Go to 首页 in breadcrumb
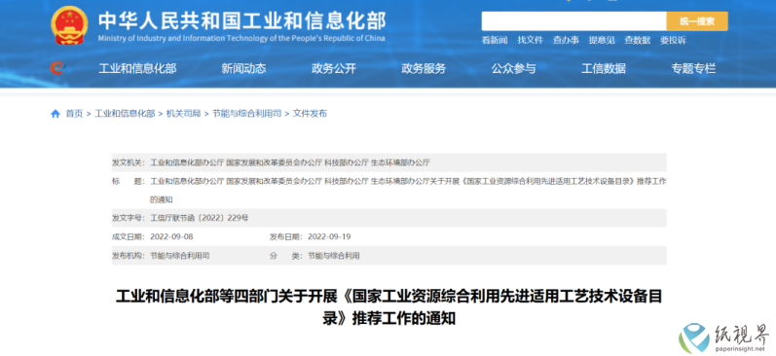The height and width of the screenshot is (356, 776). (74, 114)
